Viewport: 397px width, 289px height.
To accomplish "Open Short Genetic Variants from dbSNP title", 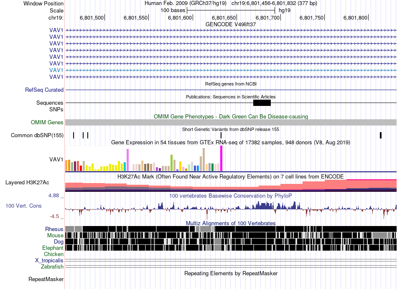I will tap(231, 129).
